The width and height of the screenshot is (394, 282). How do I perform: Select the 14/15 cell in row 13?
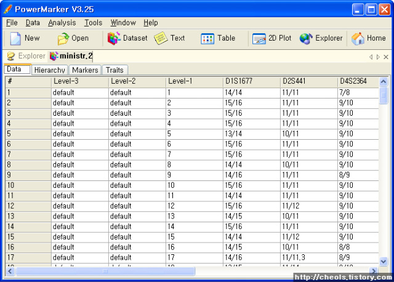(x=252, y=216)
